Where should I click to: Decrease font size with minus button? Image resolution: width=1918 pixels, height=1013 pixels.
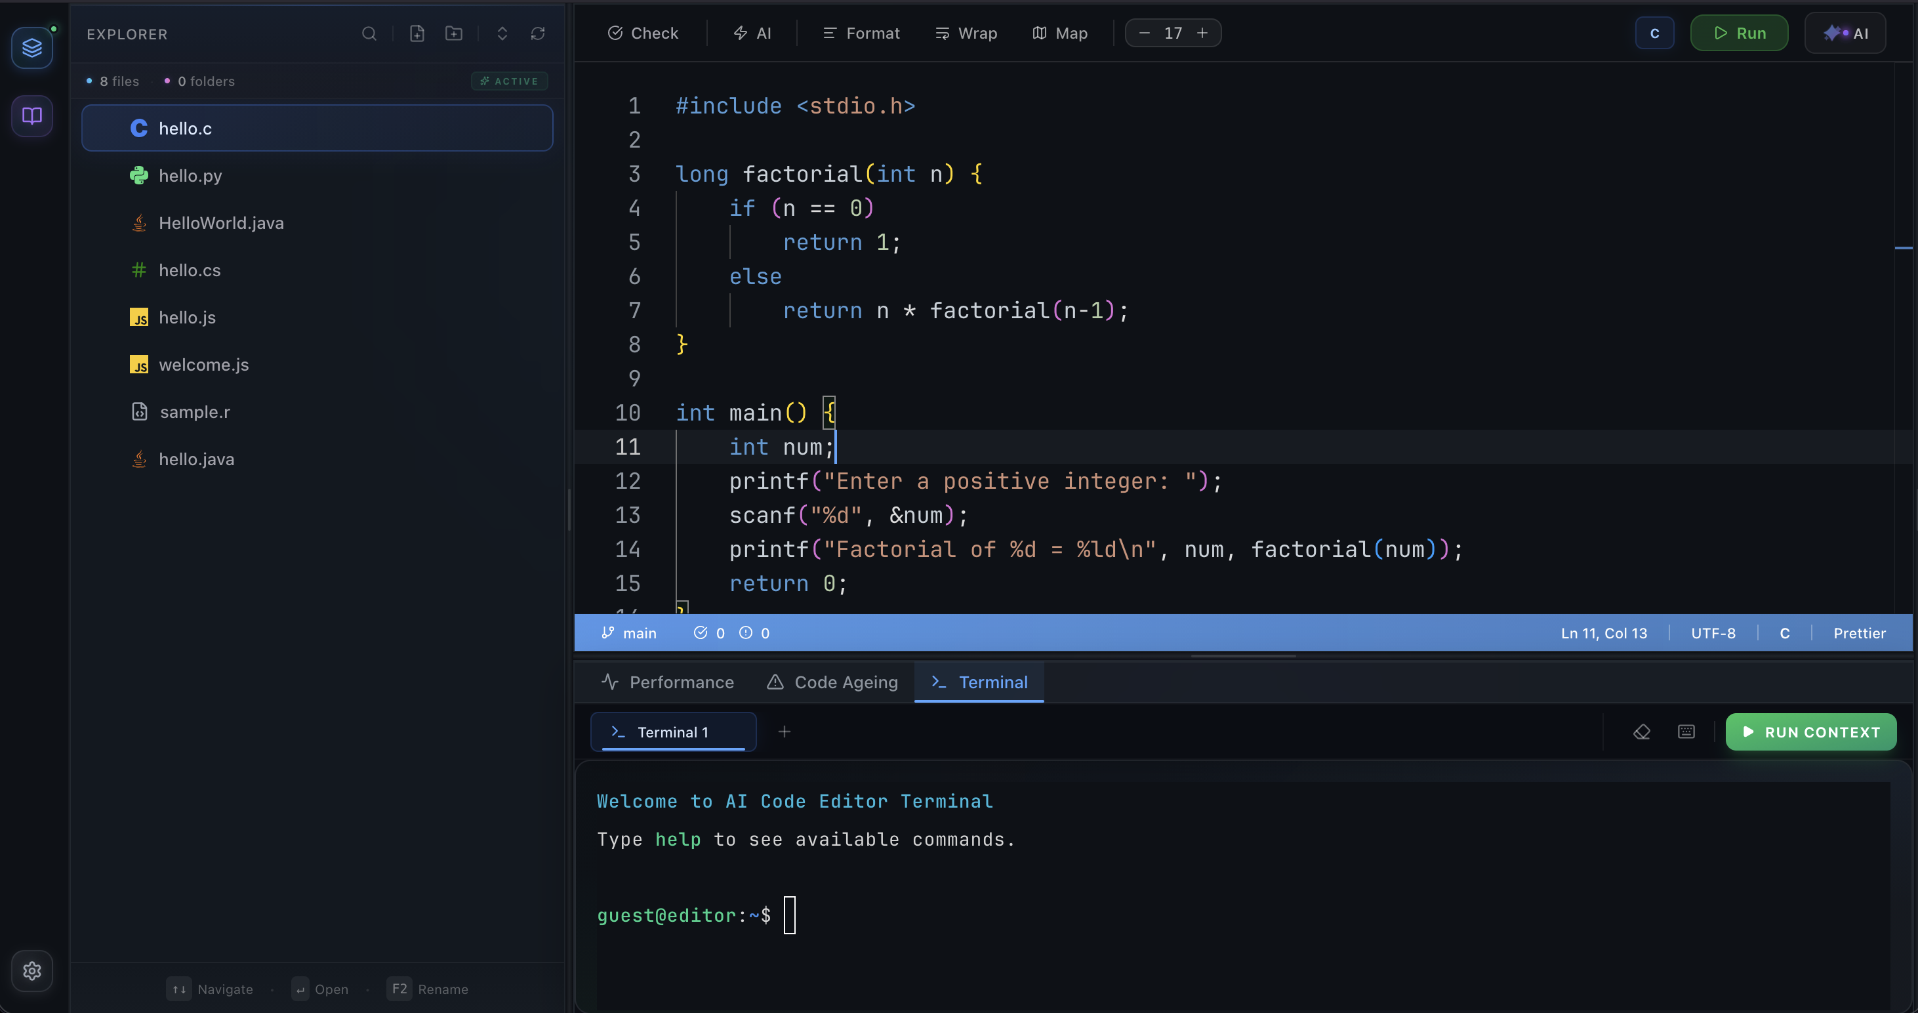[1145, 33]
